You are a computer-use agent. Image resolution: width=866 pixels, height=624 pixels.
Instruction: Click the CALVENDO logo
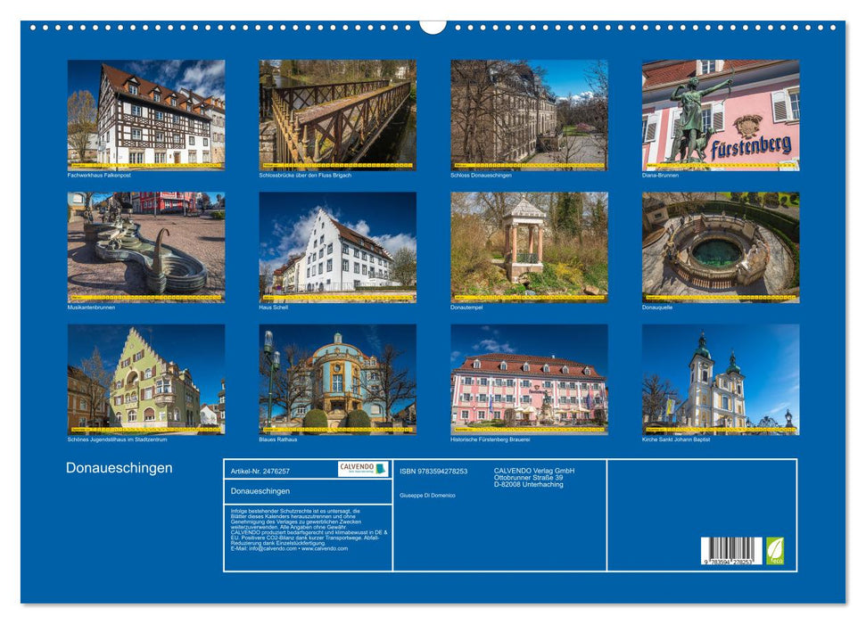click(x=363, y=469)
